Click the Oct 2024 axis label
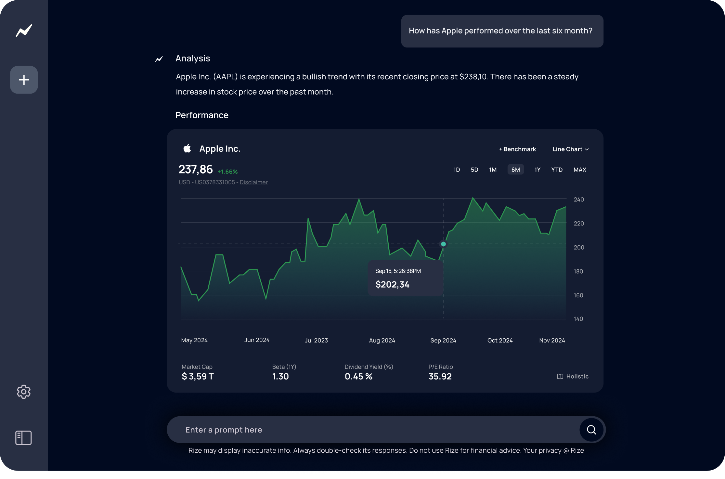The width and height of the screenshot is (725, 479). point(500,340)
